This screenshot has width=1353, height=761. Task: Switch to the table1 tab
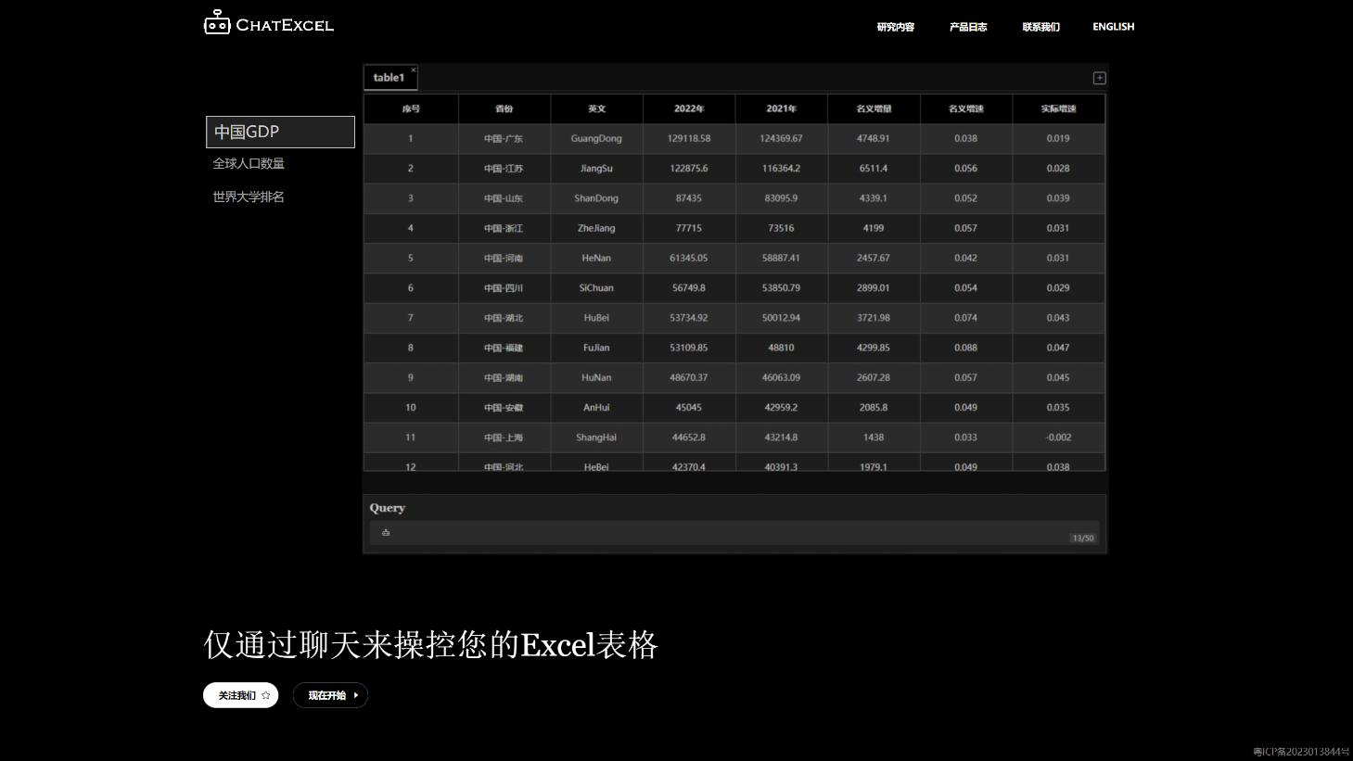tap(389, 78)
